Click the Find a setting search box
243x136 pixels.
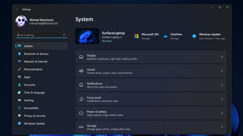coord(42,35)
